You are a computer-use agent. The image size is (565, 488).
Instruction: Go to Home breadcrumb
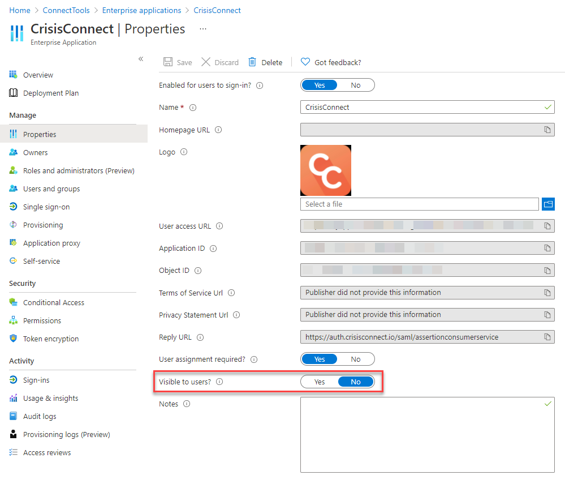(x=20, y=10)
